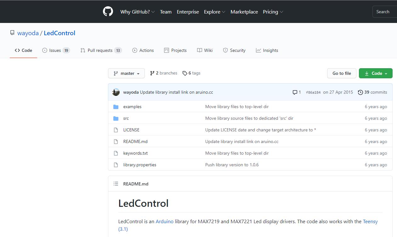The image size is (397, 237).
Task: Switch to the Actions tab
Action: coord(143,50)
